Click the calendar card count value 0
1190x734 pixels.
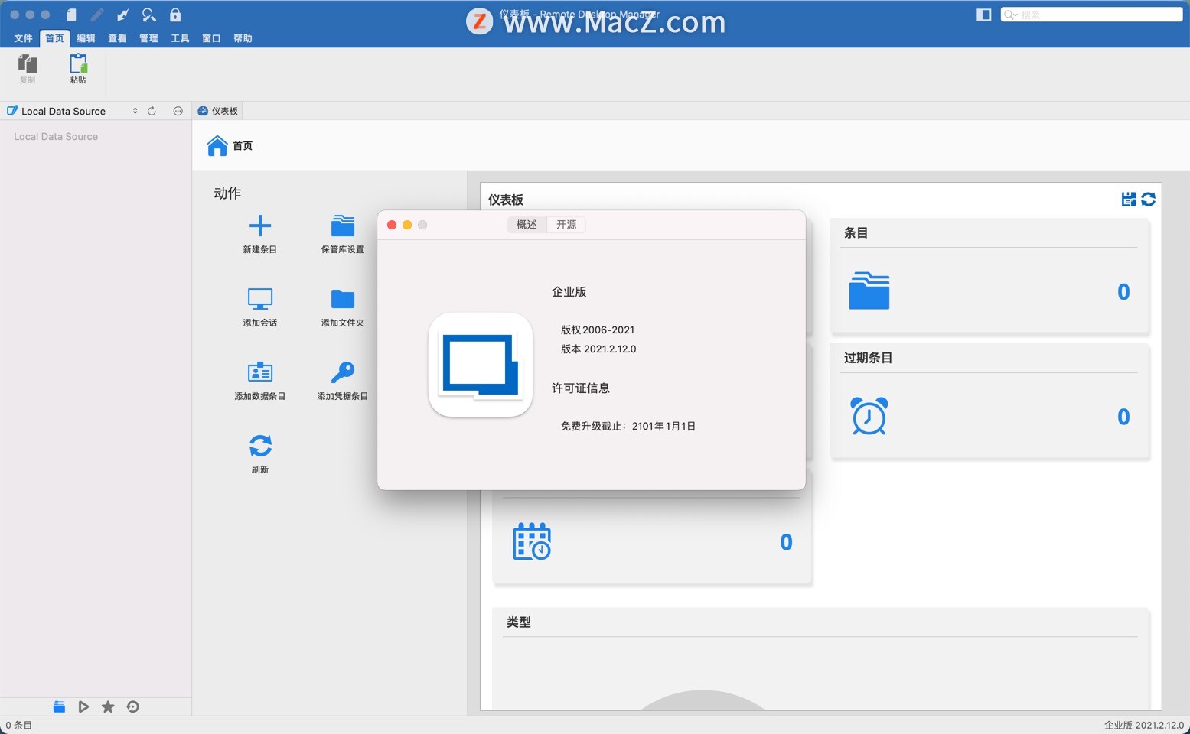[x=786, y=542]
